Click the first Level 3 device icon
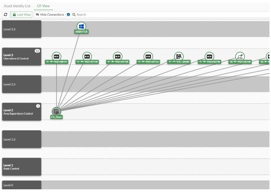 56,56
